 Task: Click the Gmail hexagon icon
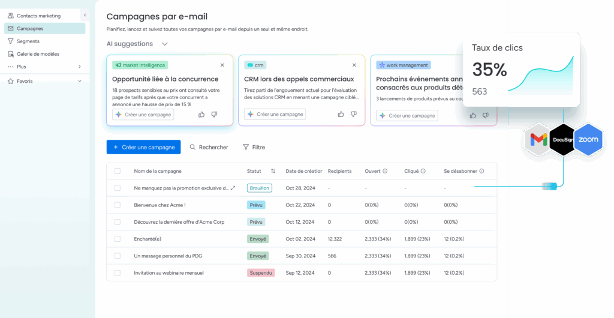click(538, 140)
